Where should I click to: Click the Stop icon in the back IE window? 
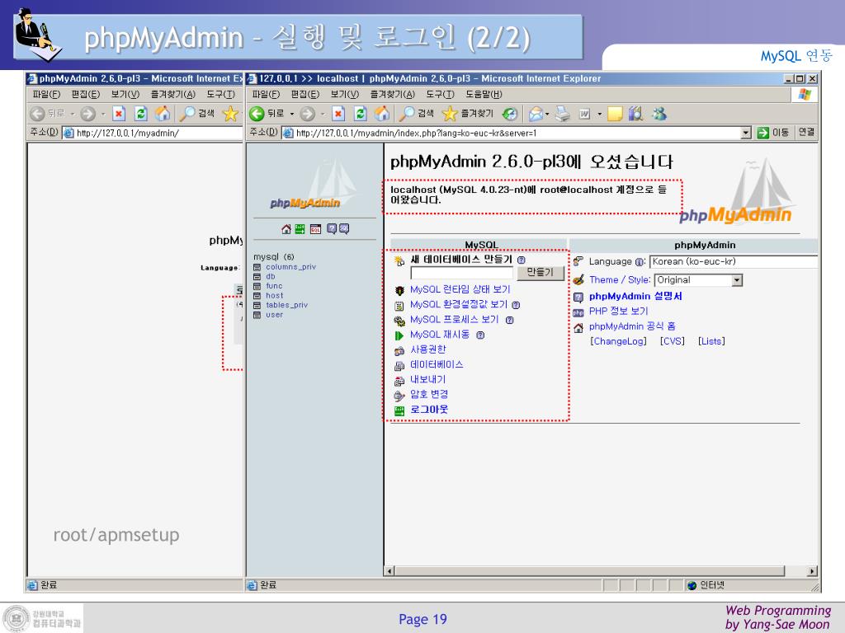119,114
